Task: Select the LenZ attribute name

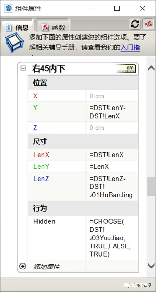Action: (41, 179)
